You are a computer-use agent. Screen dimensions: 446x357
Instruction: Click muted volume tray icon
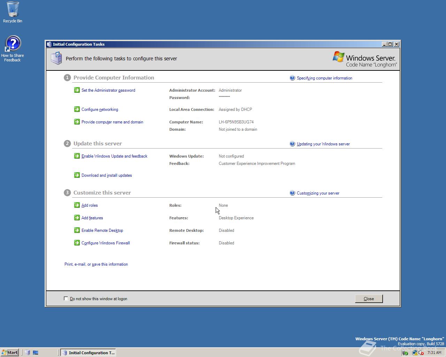tap(421, 352)
